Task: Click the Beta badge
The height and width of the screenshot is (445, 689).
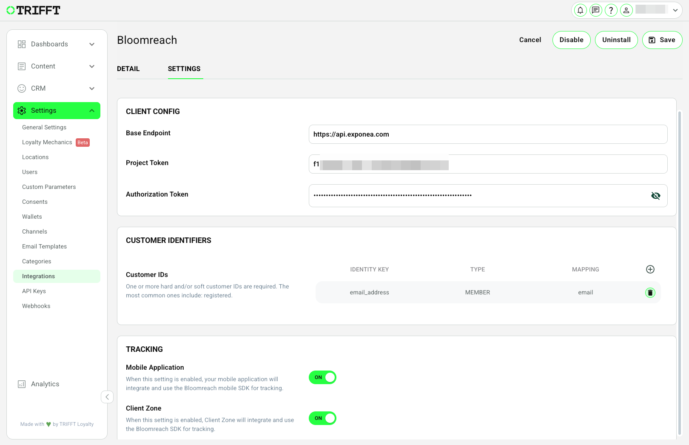Action: 83,143
